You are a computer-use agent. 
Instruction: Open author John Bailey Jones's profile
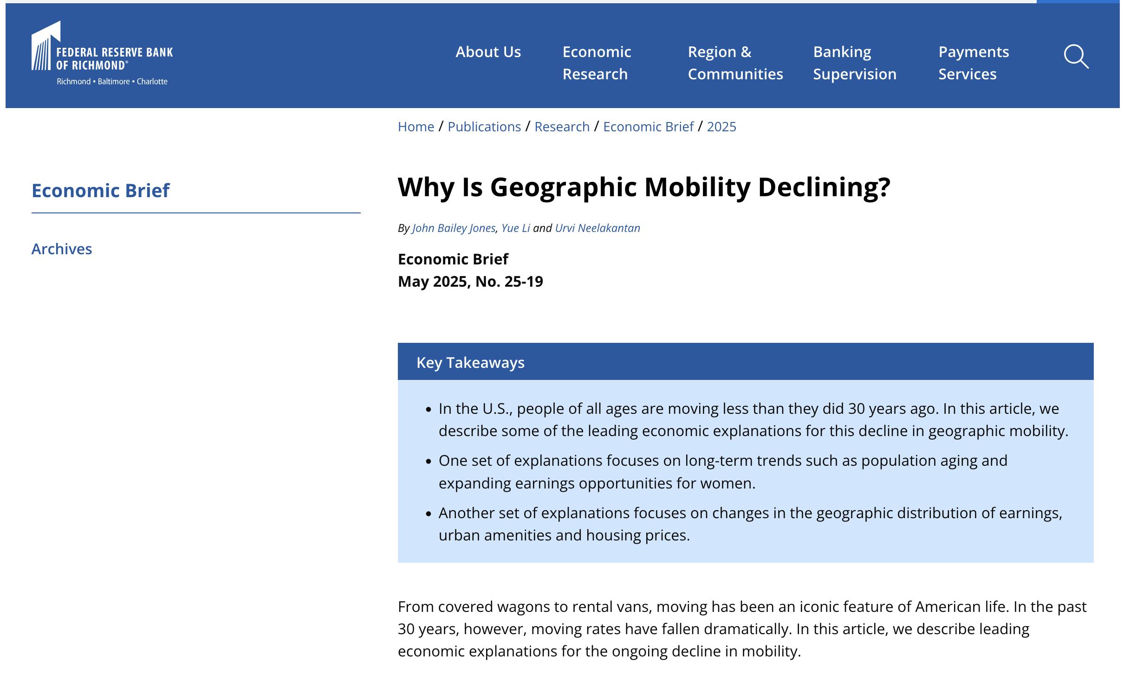(x=454, y=228)
